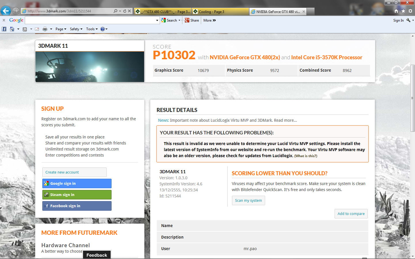Image resolution: width=415 pixels, height=259 pixels.
Task: Switch to the GTX 480 CLUB tab
Action: point(163,12)
